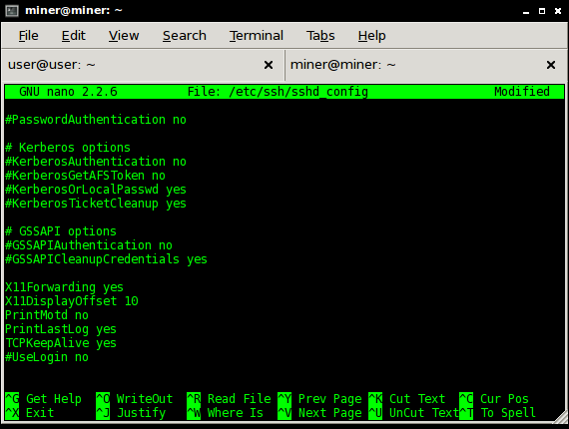Click the 'PrintMotd no' line
The width and height of the screenshot is (569, 429).
(x=47, y=315)
